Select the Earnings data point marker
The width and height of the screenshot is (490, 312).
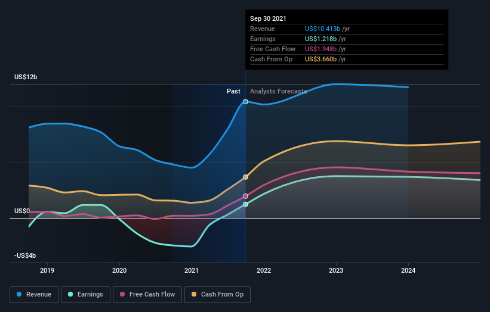click(246, 204)
